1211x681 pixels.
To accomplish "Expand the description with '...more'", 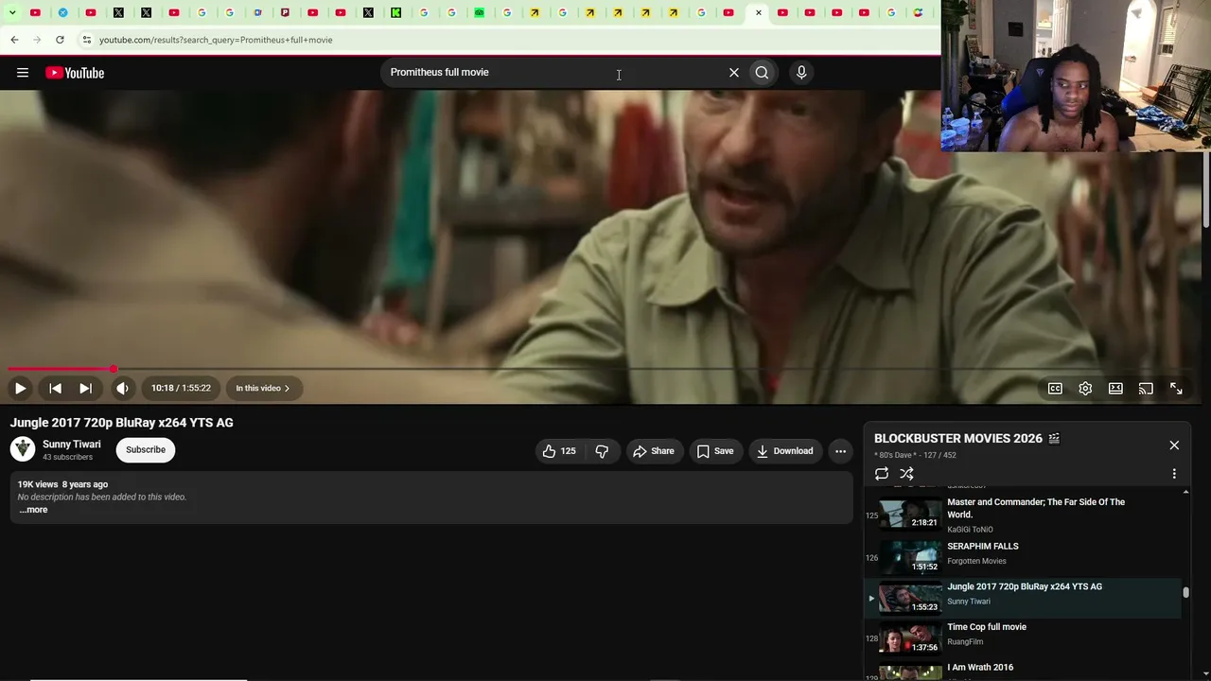I will [33, 510].
